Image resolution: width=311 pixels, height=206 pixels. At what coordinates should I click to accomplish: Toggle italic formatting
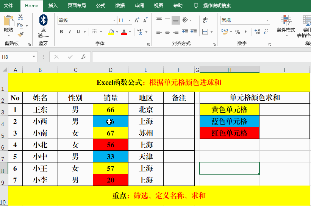(x=70, y=32)
